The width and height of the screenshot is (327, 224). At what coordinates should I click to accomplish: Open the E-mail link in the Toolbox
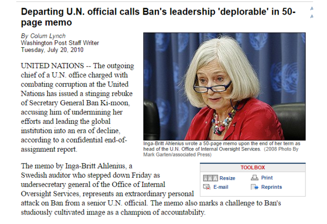[221, 187]
